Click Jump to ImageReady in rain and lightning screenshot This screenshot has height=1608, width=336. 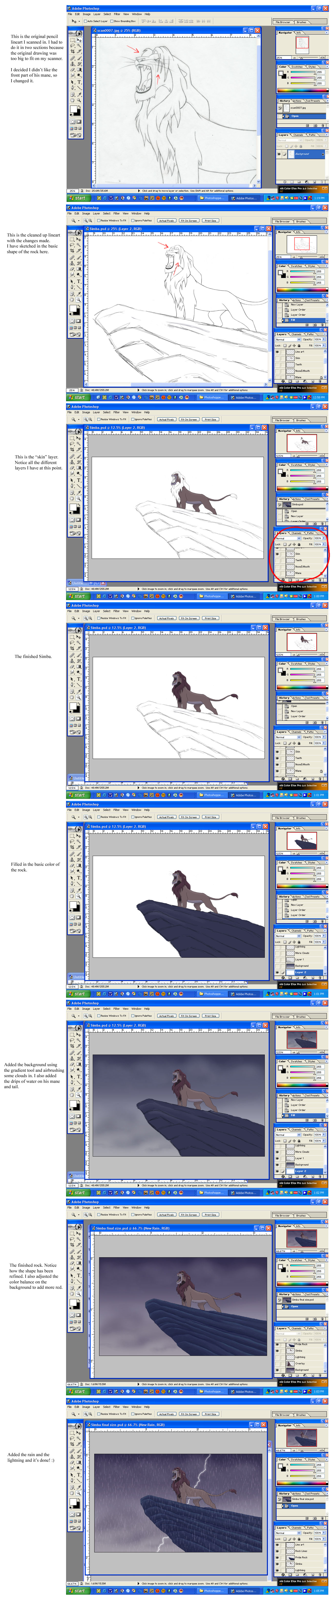click(x=76, y=1528)
